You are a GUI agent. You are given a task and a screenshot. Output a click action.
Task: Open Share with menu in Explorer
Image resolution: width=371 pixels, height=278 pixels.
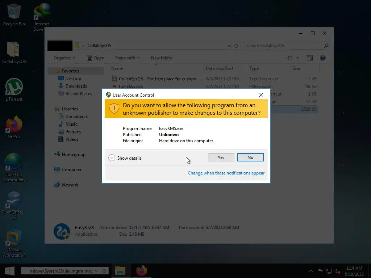tap(127, 58)
